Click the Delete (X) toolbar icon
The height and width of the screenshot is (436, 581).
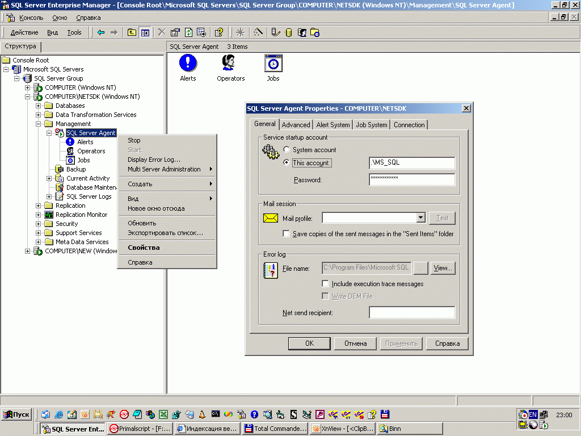(162, 32)
